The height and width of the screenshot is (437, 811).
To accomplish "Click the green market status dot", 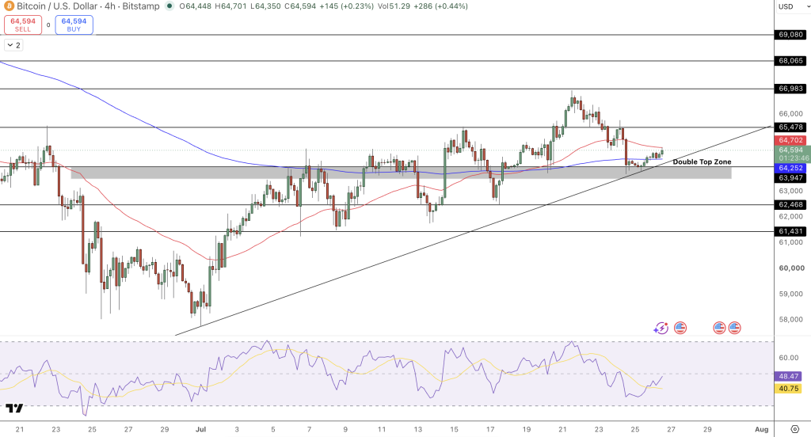I will (169, 6).
